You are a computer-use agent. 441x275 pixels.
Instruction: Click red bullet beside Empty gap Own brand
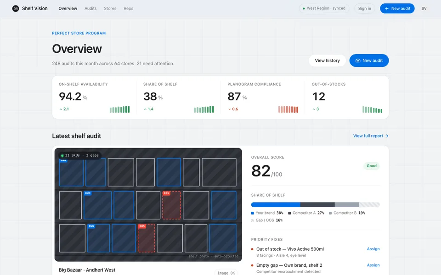(252, 265)
